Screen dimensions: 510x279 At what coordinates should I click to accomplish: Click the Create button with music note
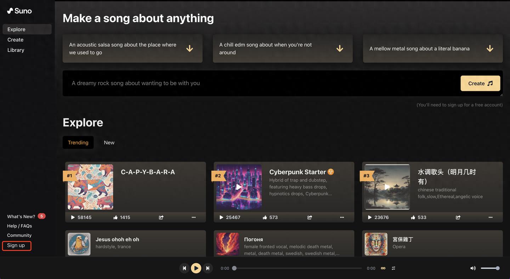480,83
